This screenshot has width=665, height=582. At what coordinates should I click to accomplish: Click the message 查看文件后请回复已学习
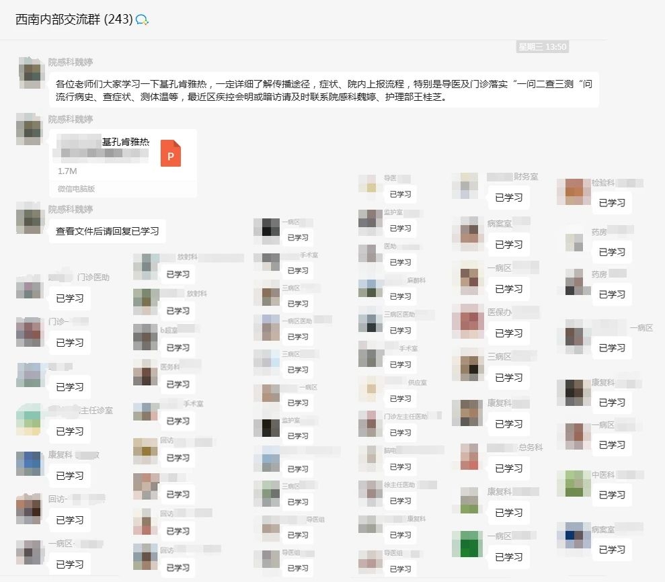click(x=107, y=231)
